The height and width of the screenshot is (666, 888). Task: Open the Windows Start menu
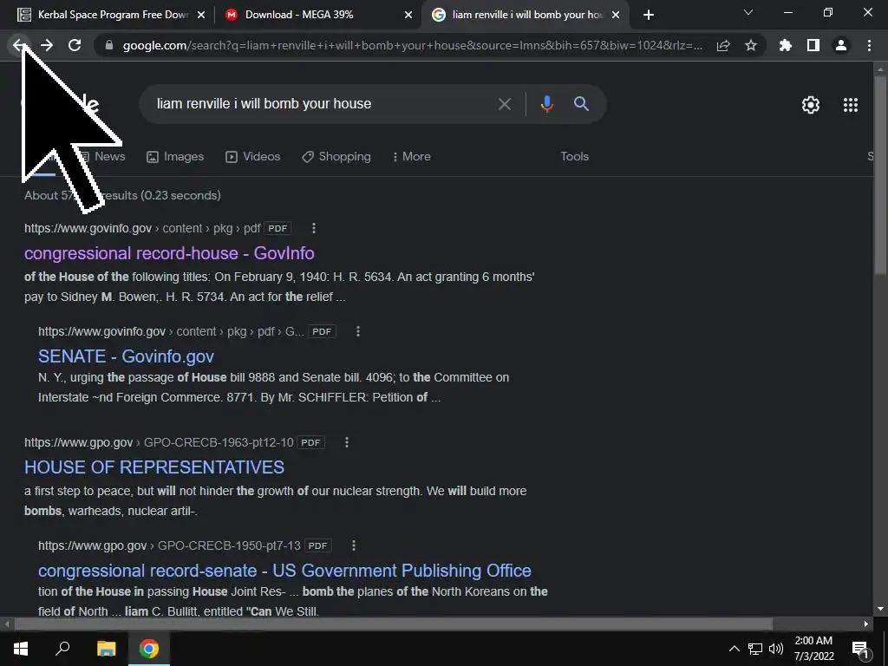pos(21,649)
